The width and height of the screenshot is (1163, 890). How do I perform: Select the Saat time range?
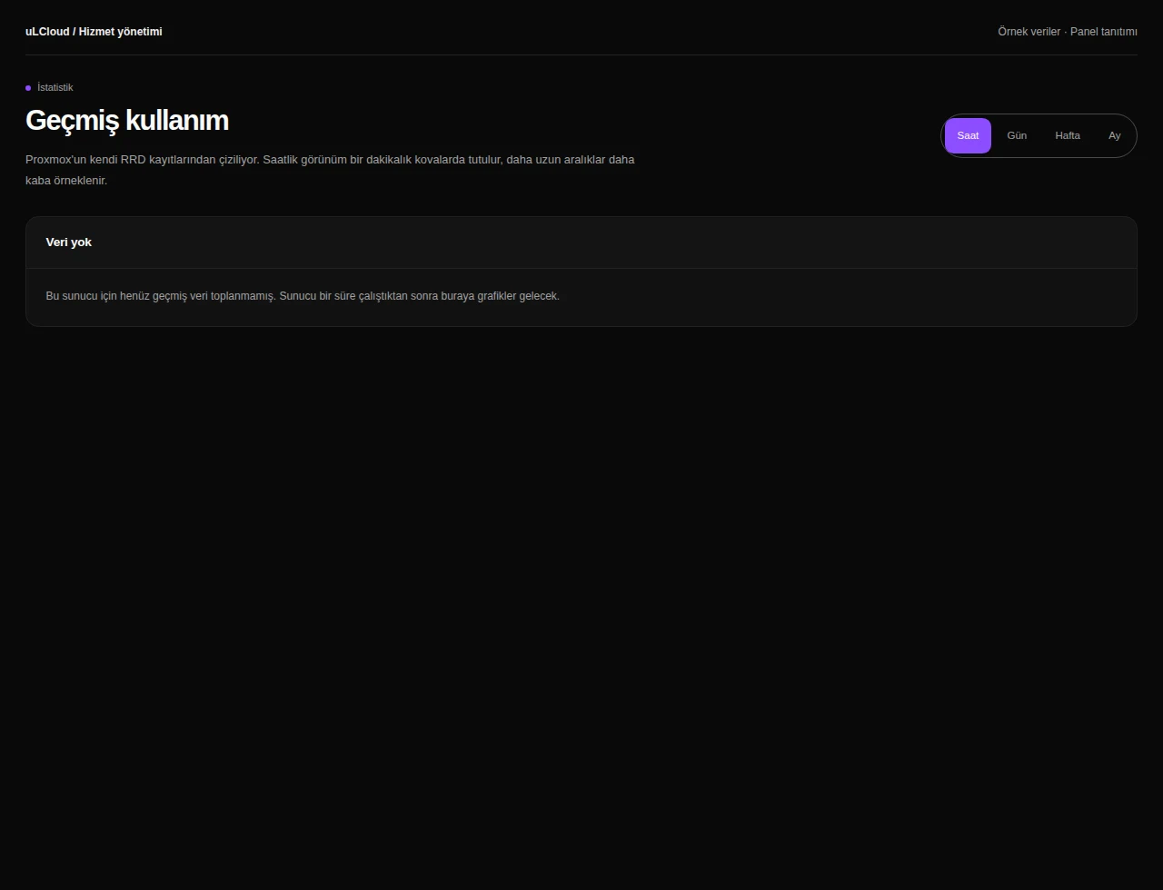tap(968, 135)
